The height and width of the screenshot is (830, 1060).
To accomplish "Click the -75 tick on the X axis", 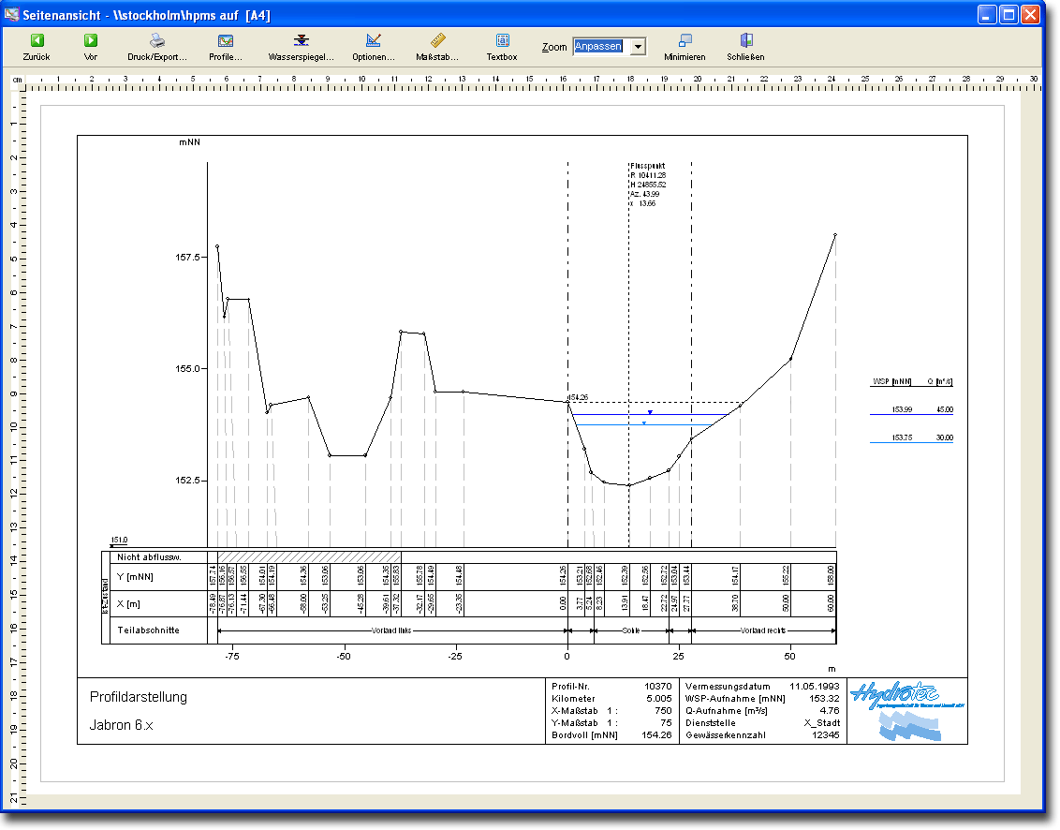I will click(232, 656).
